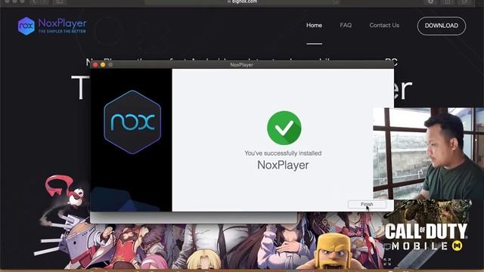Click the webcam overlay video
The width and height of the screenshot is (484, 272).
pyautogui.click(x=429, y=153)
